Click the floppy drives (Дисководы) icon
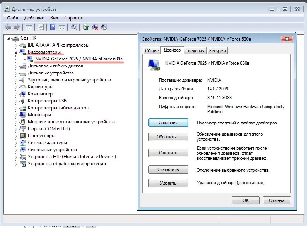The width and height of the screenshot is (307, 228). [x=23, y=66]
